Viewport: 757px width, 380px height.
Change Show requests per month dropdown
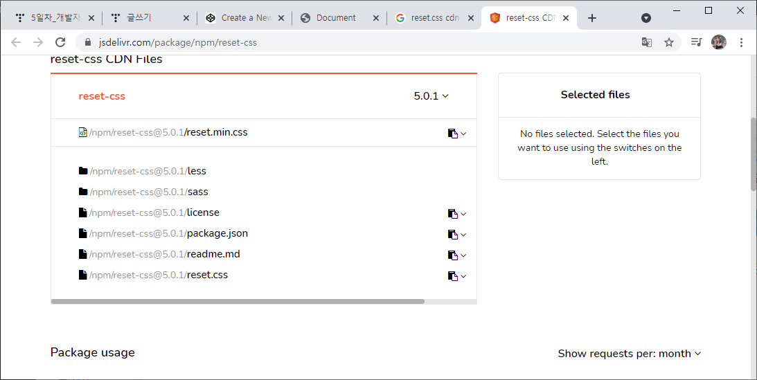click(629, 354)
